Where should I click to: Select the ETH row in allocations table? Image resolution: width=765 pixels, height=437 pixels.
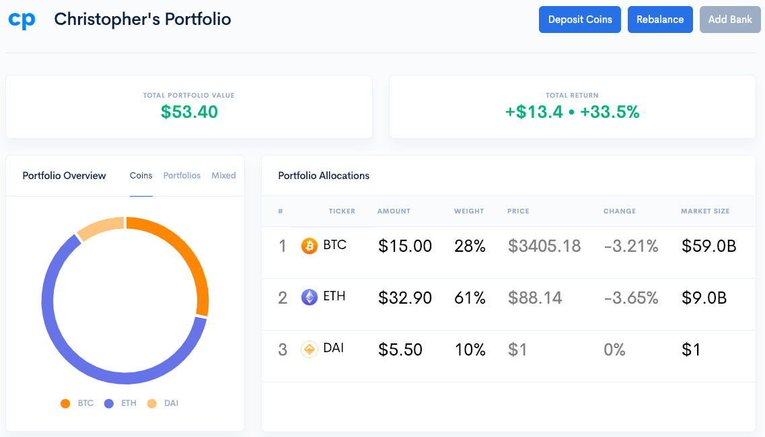505,298
